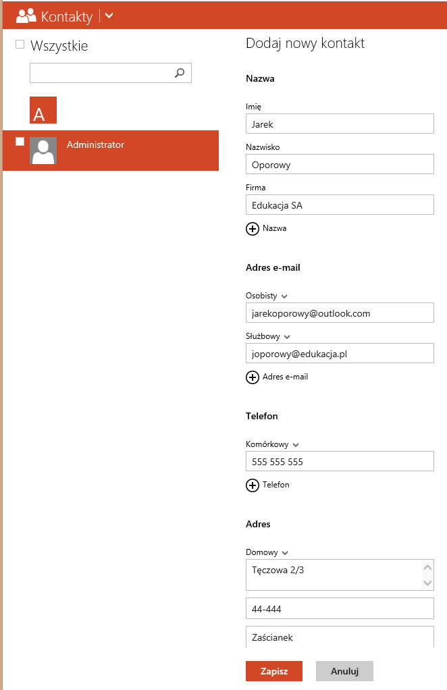Click the Firma field with Edukacja SA

pyautogui.click(x=340, y=205)
